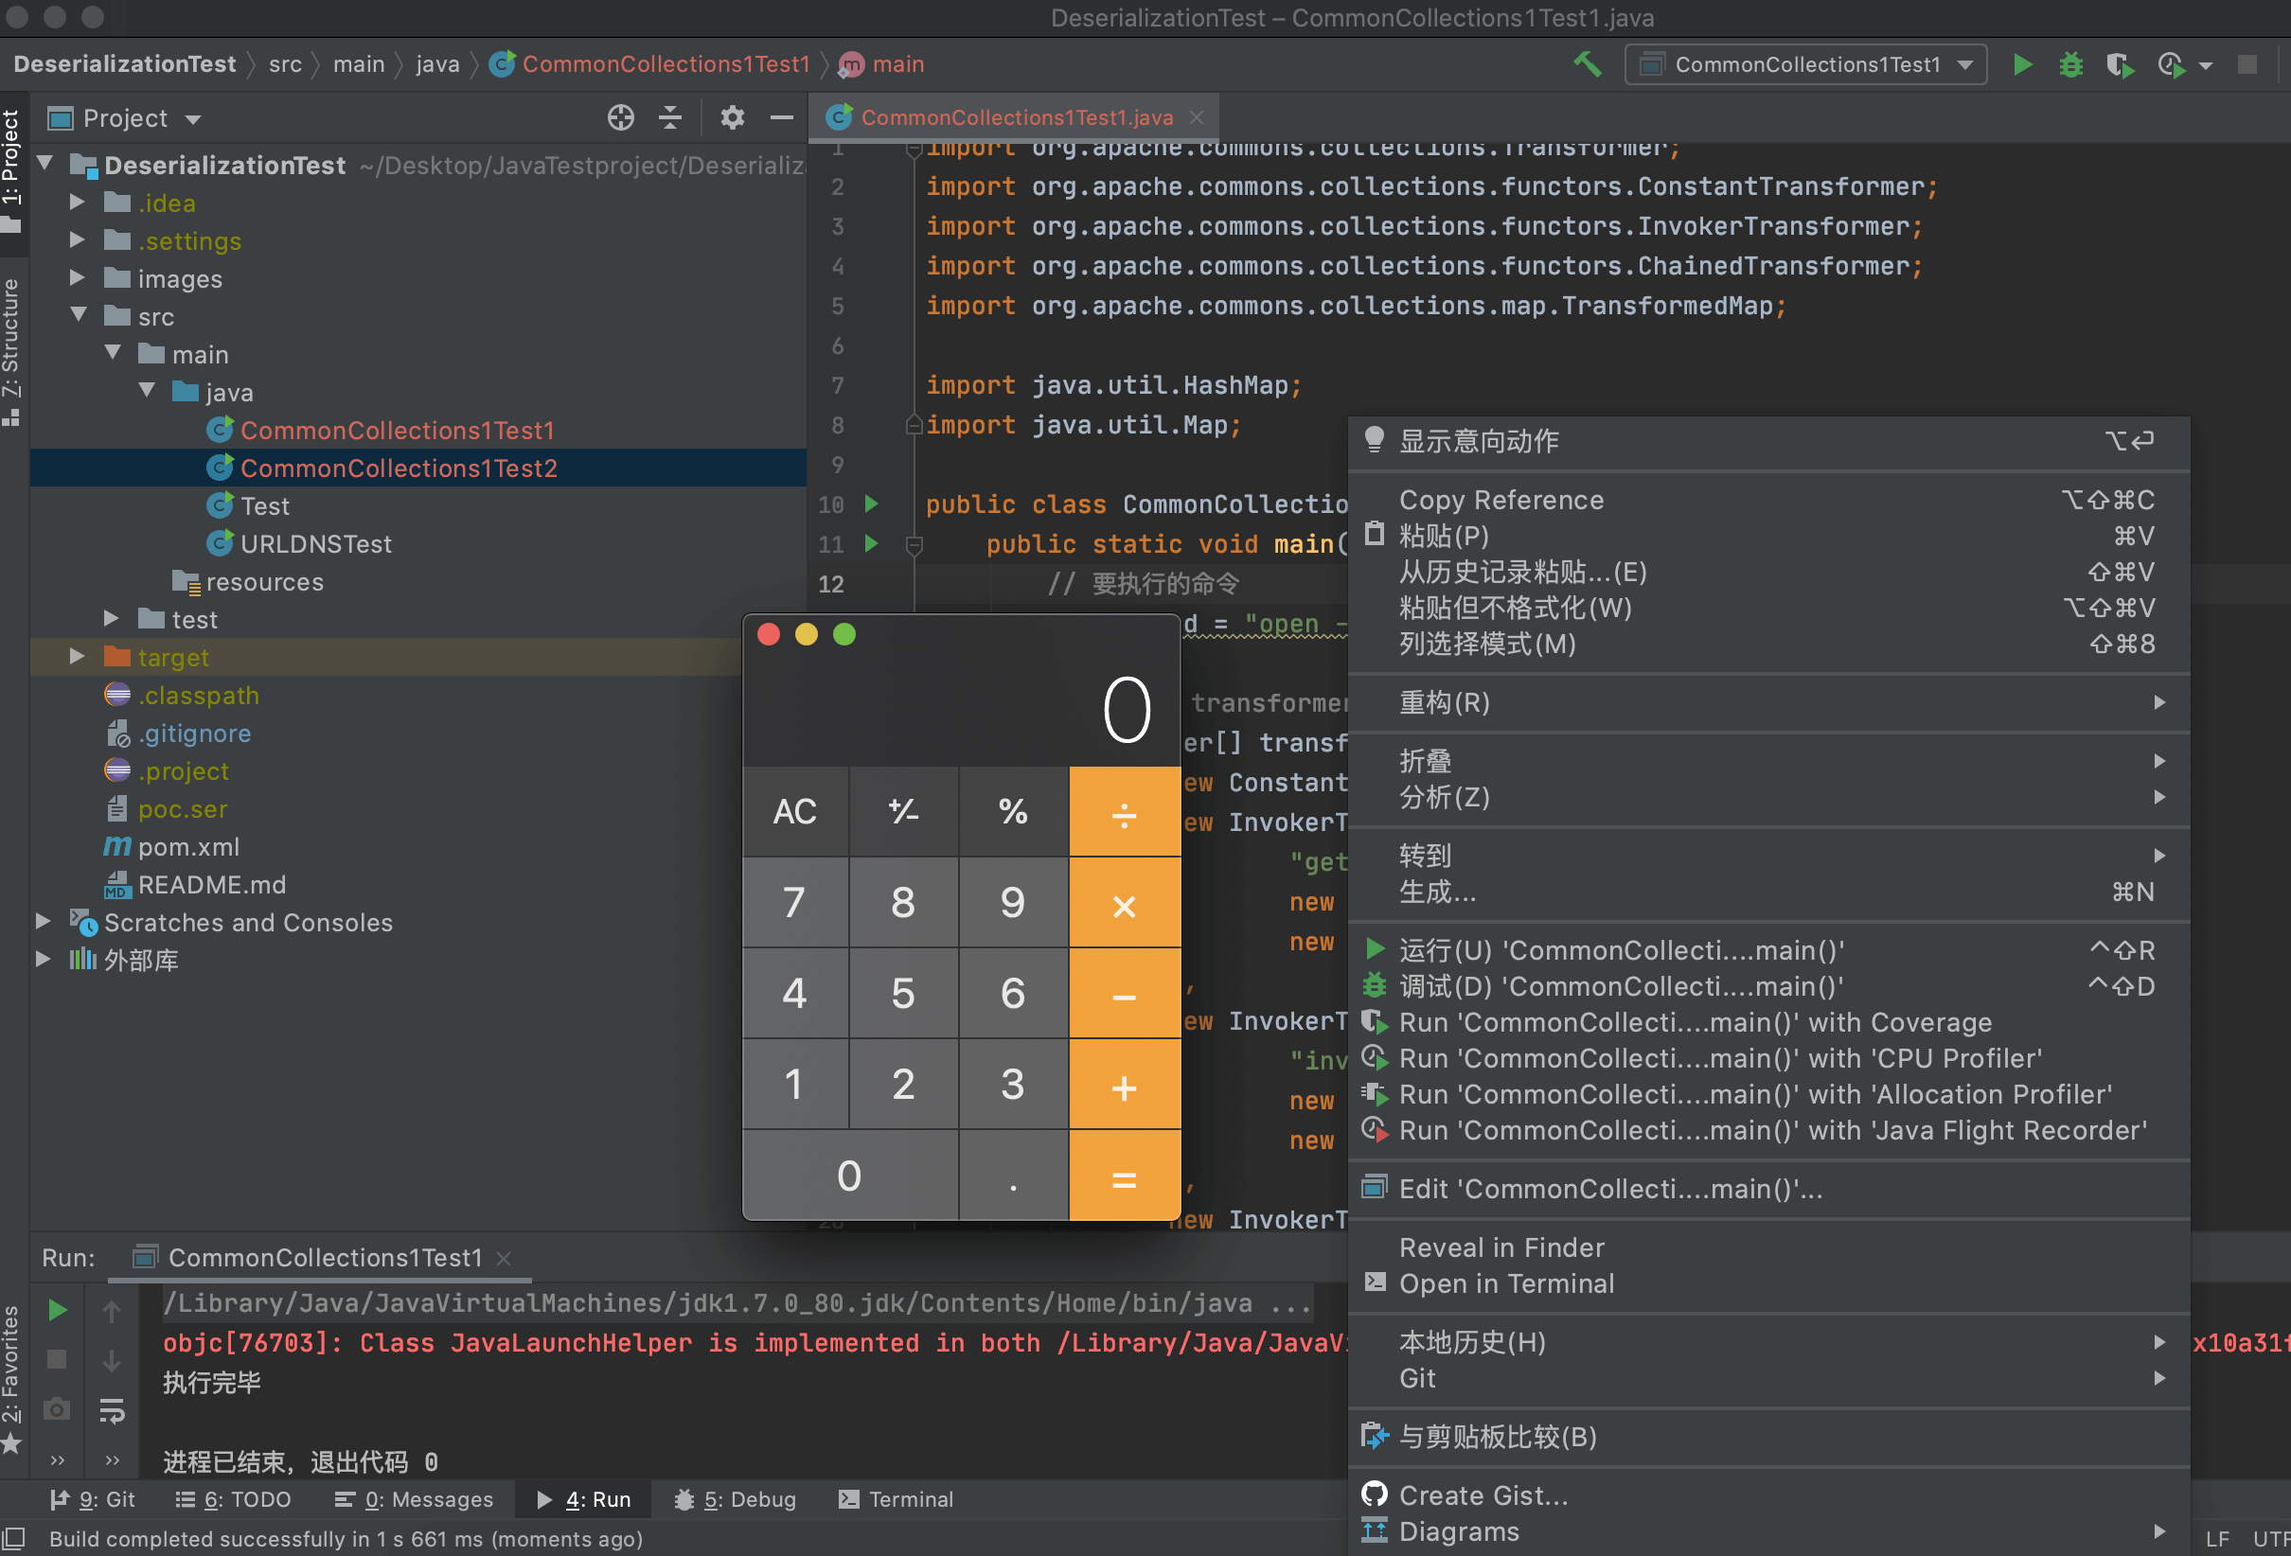This screenshot has height=1556, width=2291.
Task: Collapse the src folder
Action: click(79, 315)
